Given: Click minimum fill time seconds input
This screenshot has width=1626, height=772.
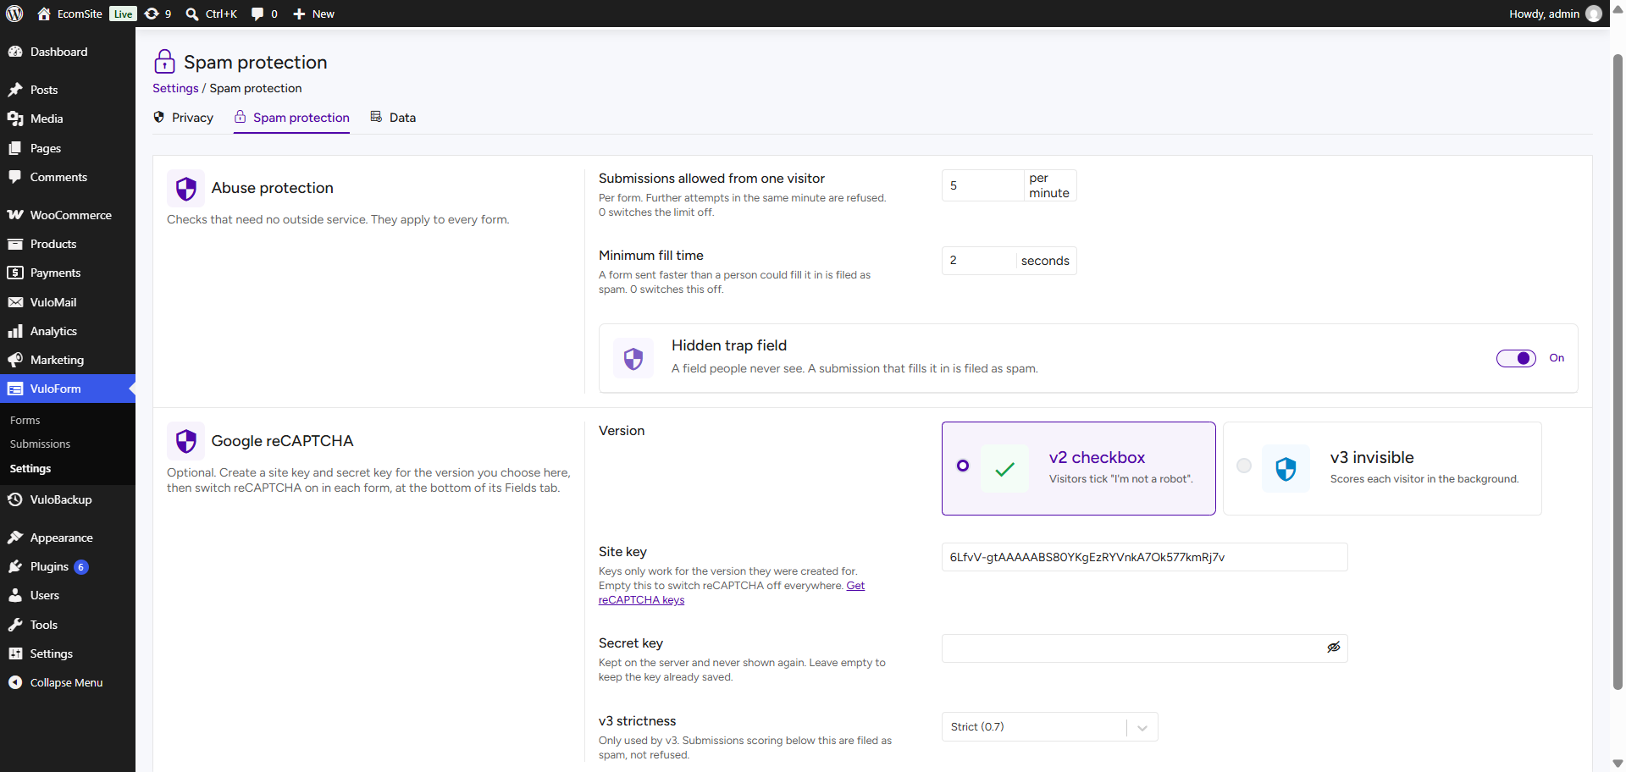Looking at the screenshot, I should point(979,261).
